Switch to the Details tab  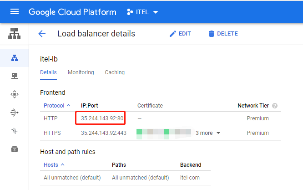coord(48,72)
